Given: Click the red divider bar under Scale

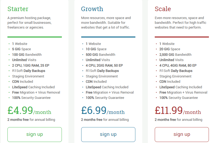Looking at the screenshot, I should click(x=182, y=37).
